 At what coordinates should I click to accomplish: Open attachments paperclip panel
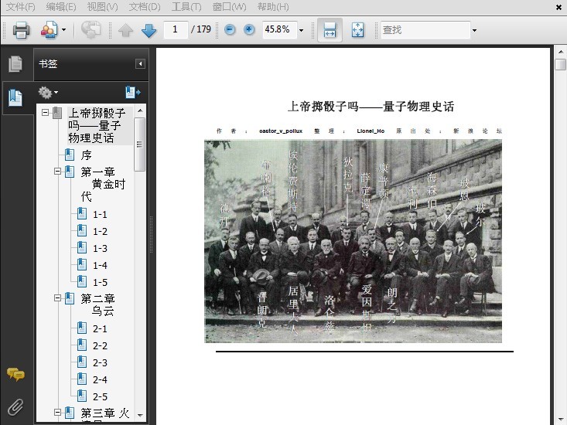(15, 407)
